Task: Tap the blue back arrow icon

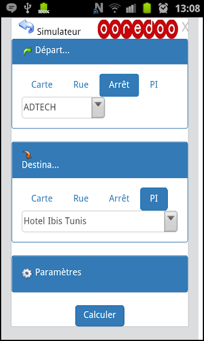Action: pos(26,27)
